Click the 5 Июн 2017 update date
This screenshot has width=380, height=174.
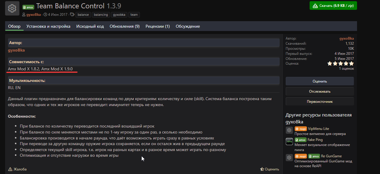pyautogui.click(x=344, y=59)
